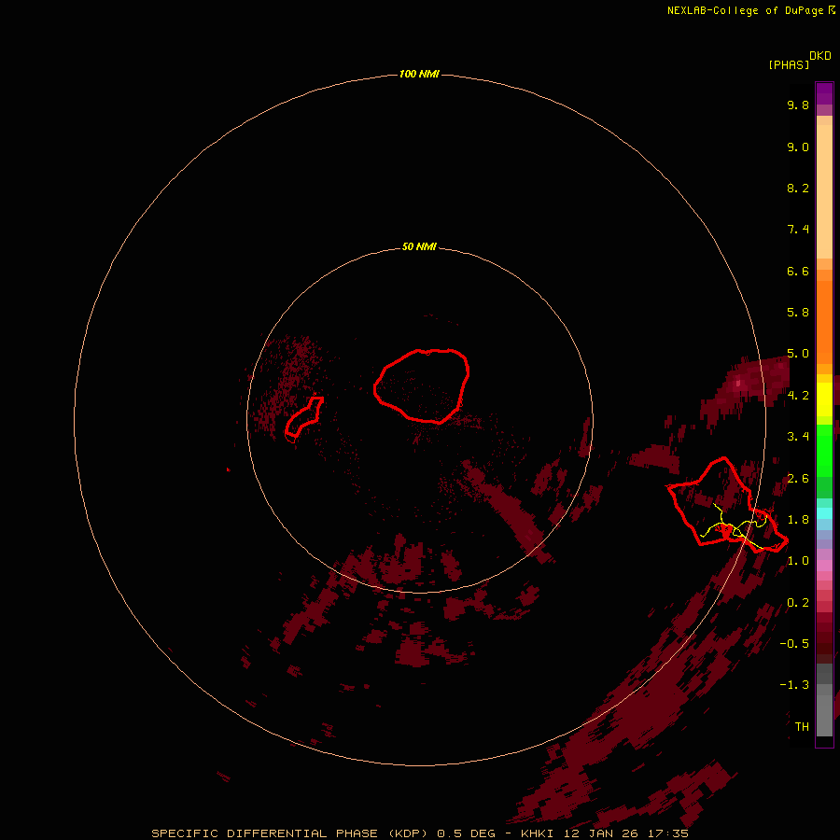
Task: Click the -0.5 legend value
Action: click(794, 644)
